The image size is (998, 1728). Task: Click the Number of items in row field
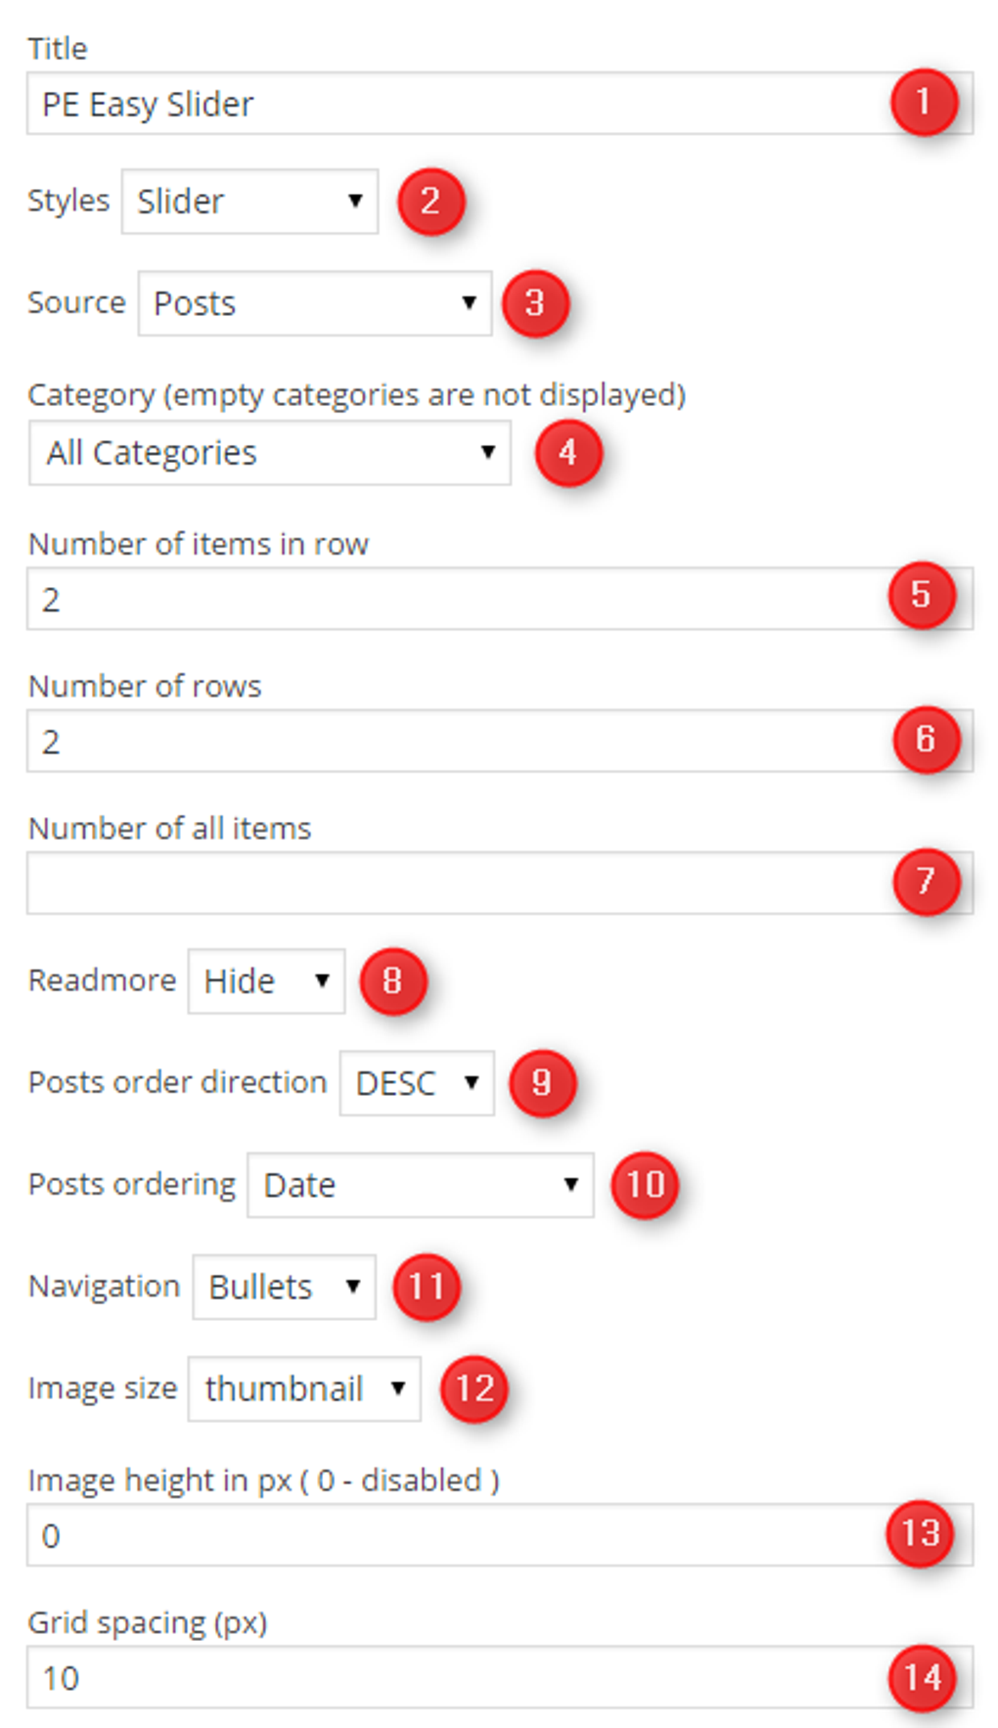pos(391,597)
